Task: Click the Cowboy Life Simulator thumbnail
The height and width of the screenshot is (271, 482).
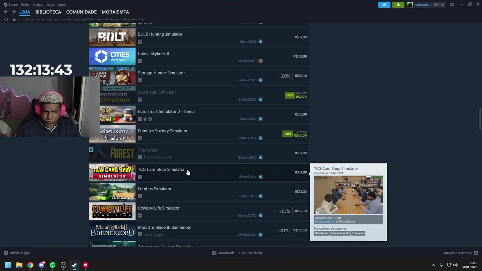Action: pos(112,211)
